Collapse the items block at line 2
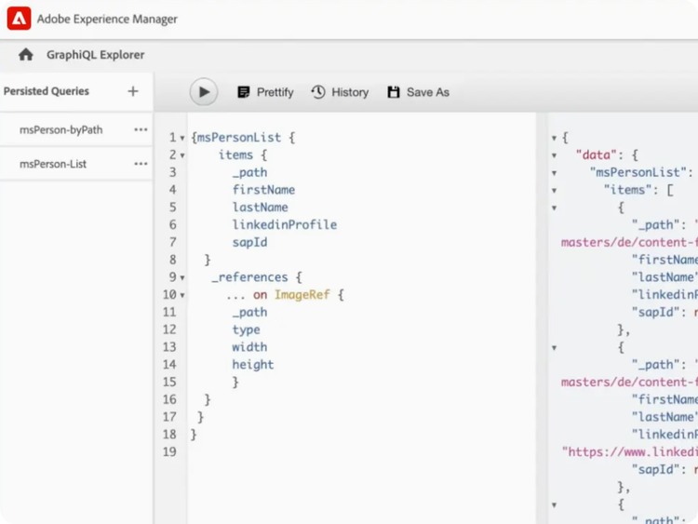The image size is (698, 524). pyautogui.click(x=182, y=155)
